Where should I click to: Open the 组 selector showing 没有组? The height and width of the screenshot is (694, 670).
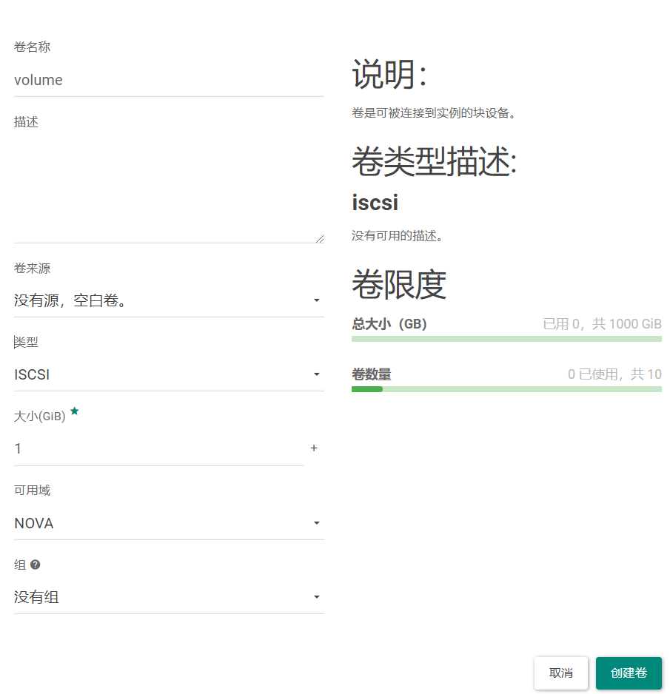click(148, 597)
